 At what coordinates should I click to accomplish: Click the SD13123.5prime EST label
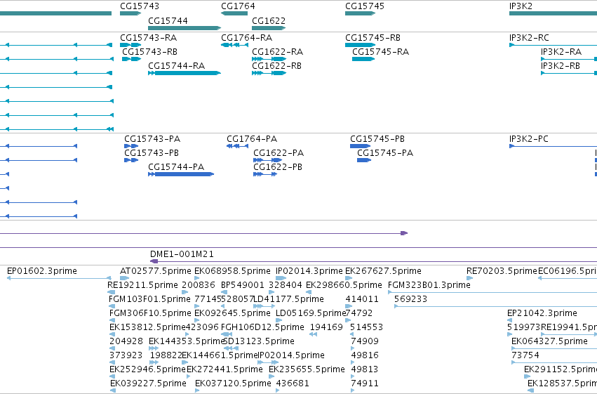[259, 341]
